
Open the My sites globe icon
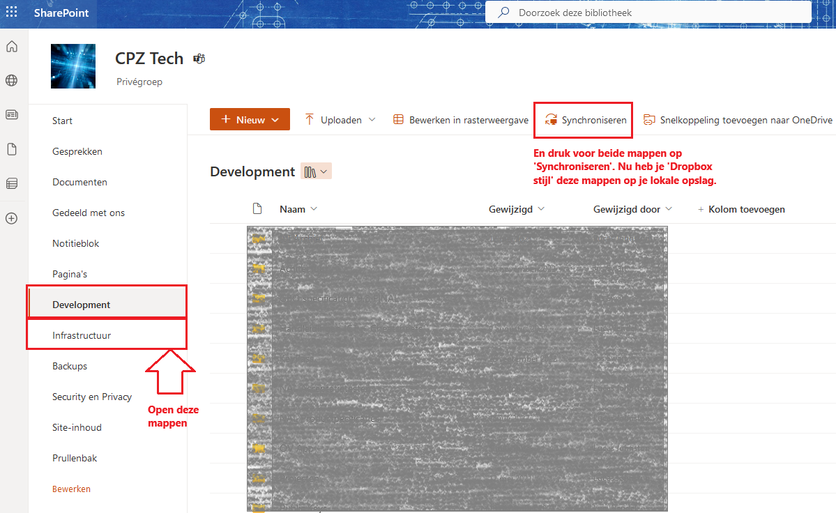pos(12,81)
